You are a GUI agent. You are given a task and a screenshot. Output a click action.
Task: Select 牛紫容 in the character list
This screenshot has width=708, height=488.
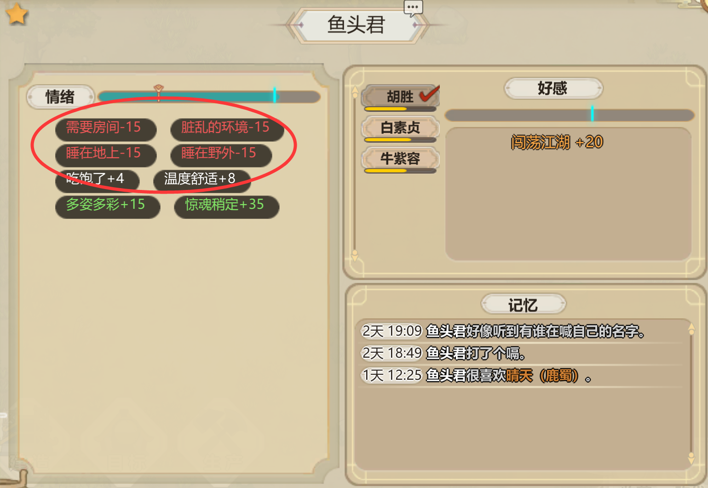tap(400, 159)
